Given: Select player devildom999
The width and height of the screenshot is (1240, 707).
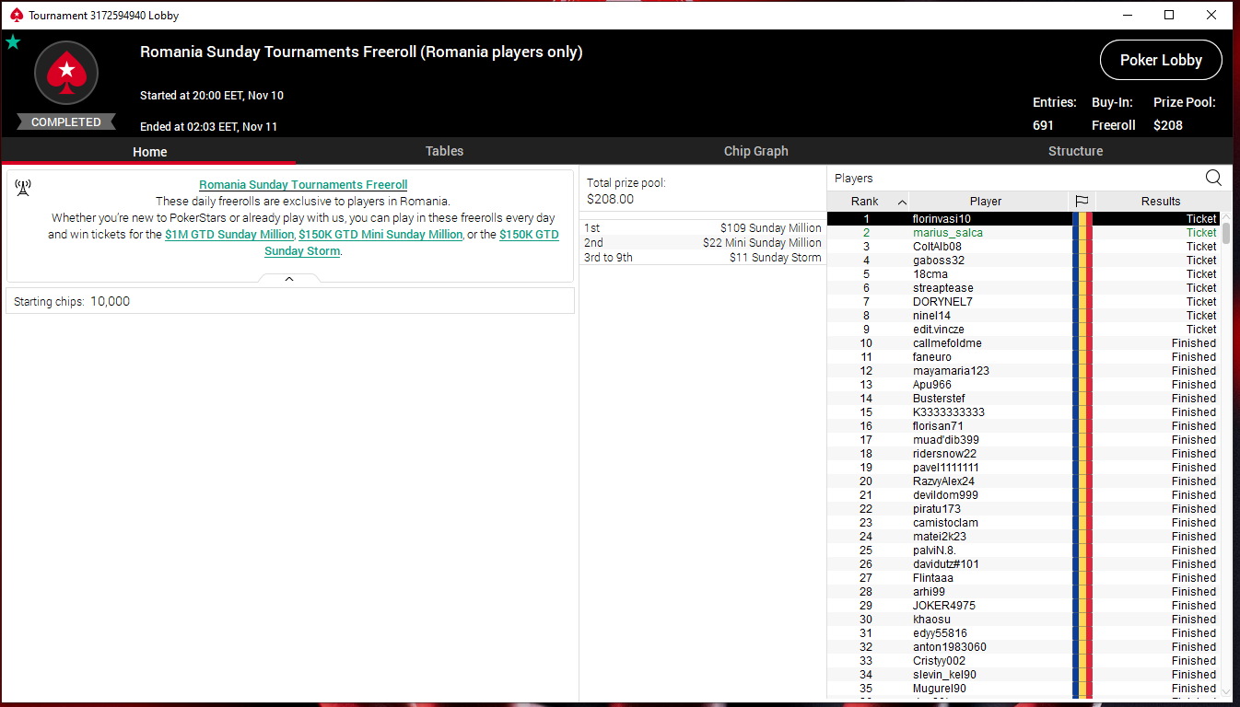Looking at the screenshot, I should (1024, 495).
